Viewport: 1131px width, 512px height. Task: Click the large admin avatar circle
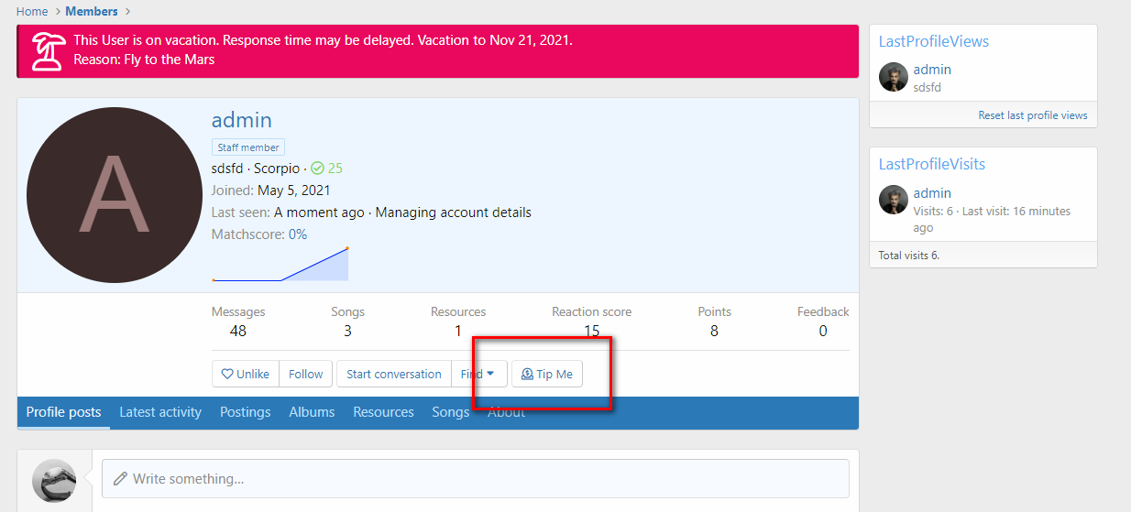click(x=114, y=195)
